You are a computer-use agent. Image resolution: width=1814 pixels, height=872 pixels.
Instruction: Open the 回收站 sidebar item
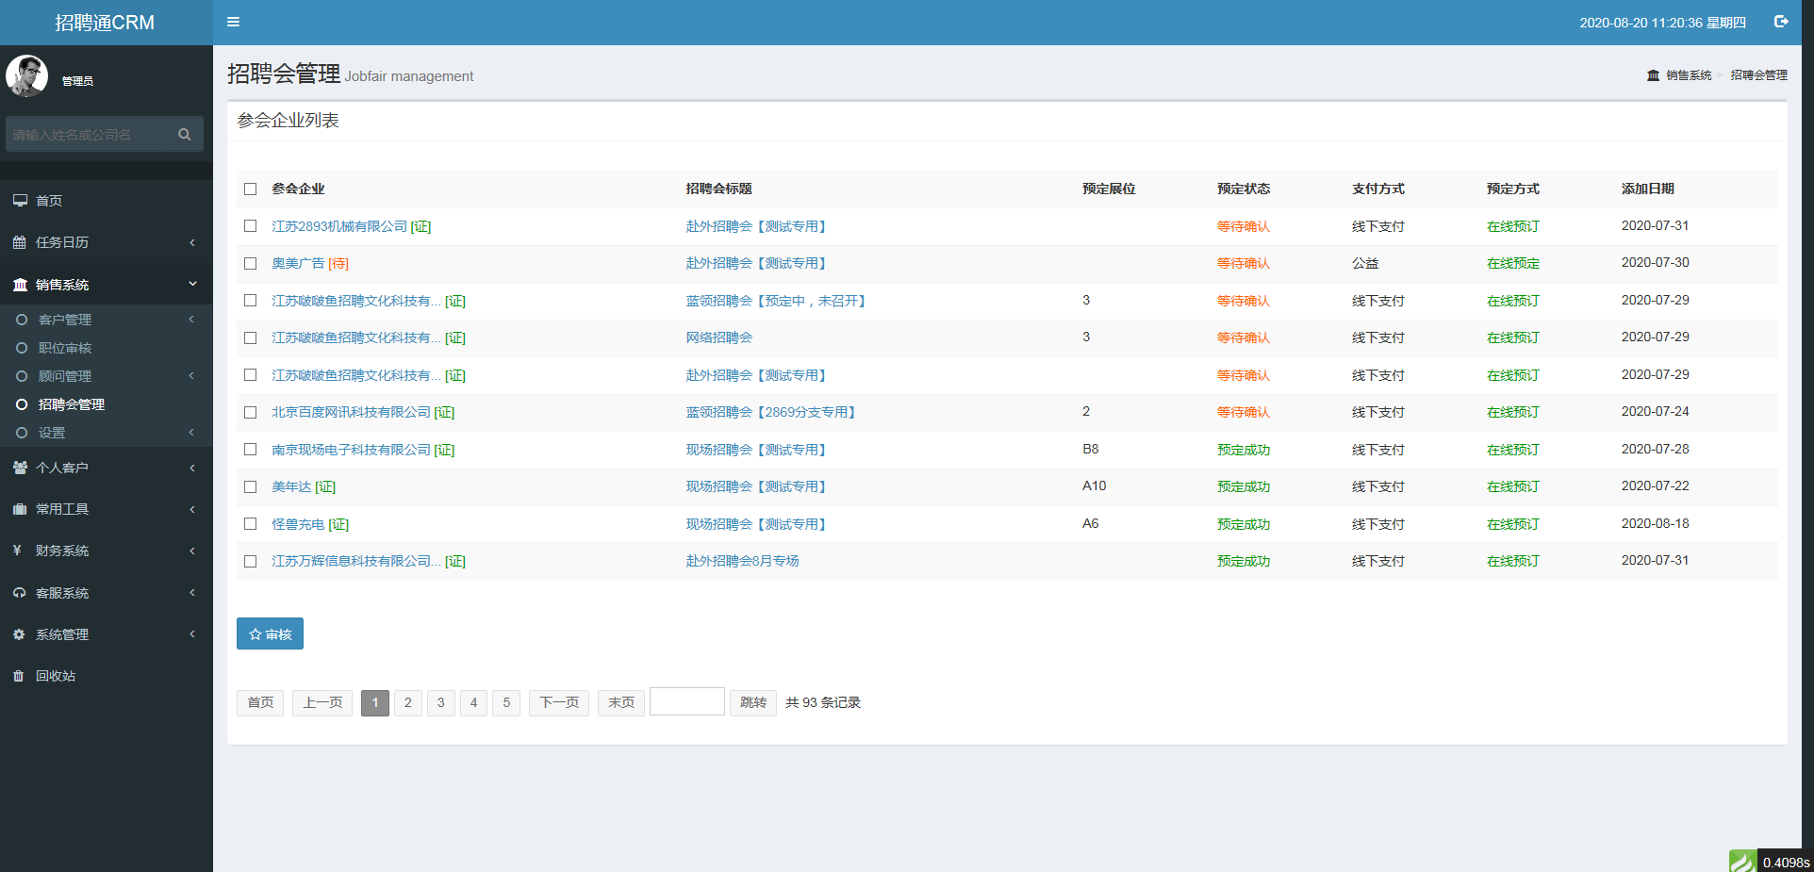click(107, 676)
